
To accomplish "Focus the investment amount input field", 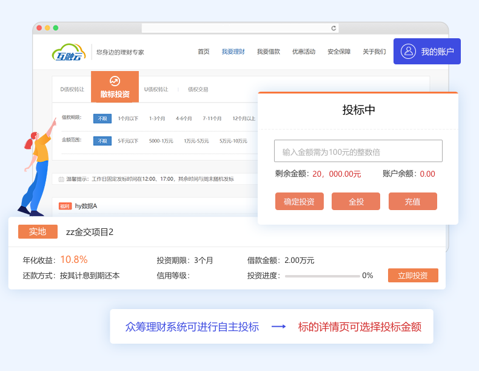I will point(358,151).
